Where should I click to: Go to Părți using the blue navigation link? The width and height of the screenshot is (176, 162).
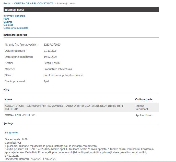click(6, 19)
